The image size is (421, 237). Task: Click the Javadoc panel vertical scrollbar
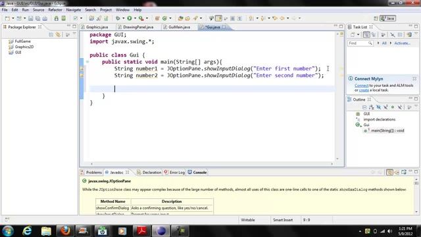tap(416, 196)
